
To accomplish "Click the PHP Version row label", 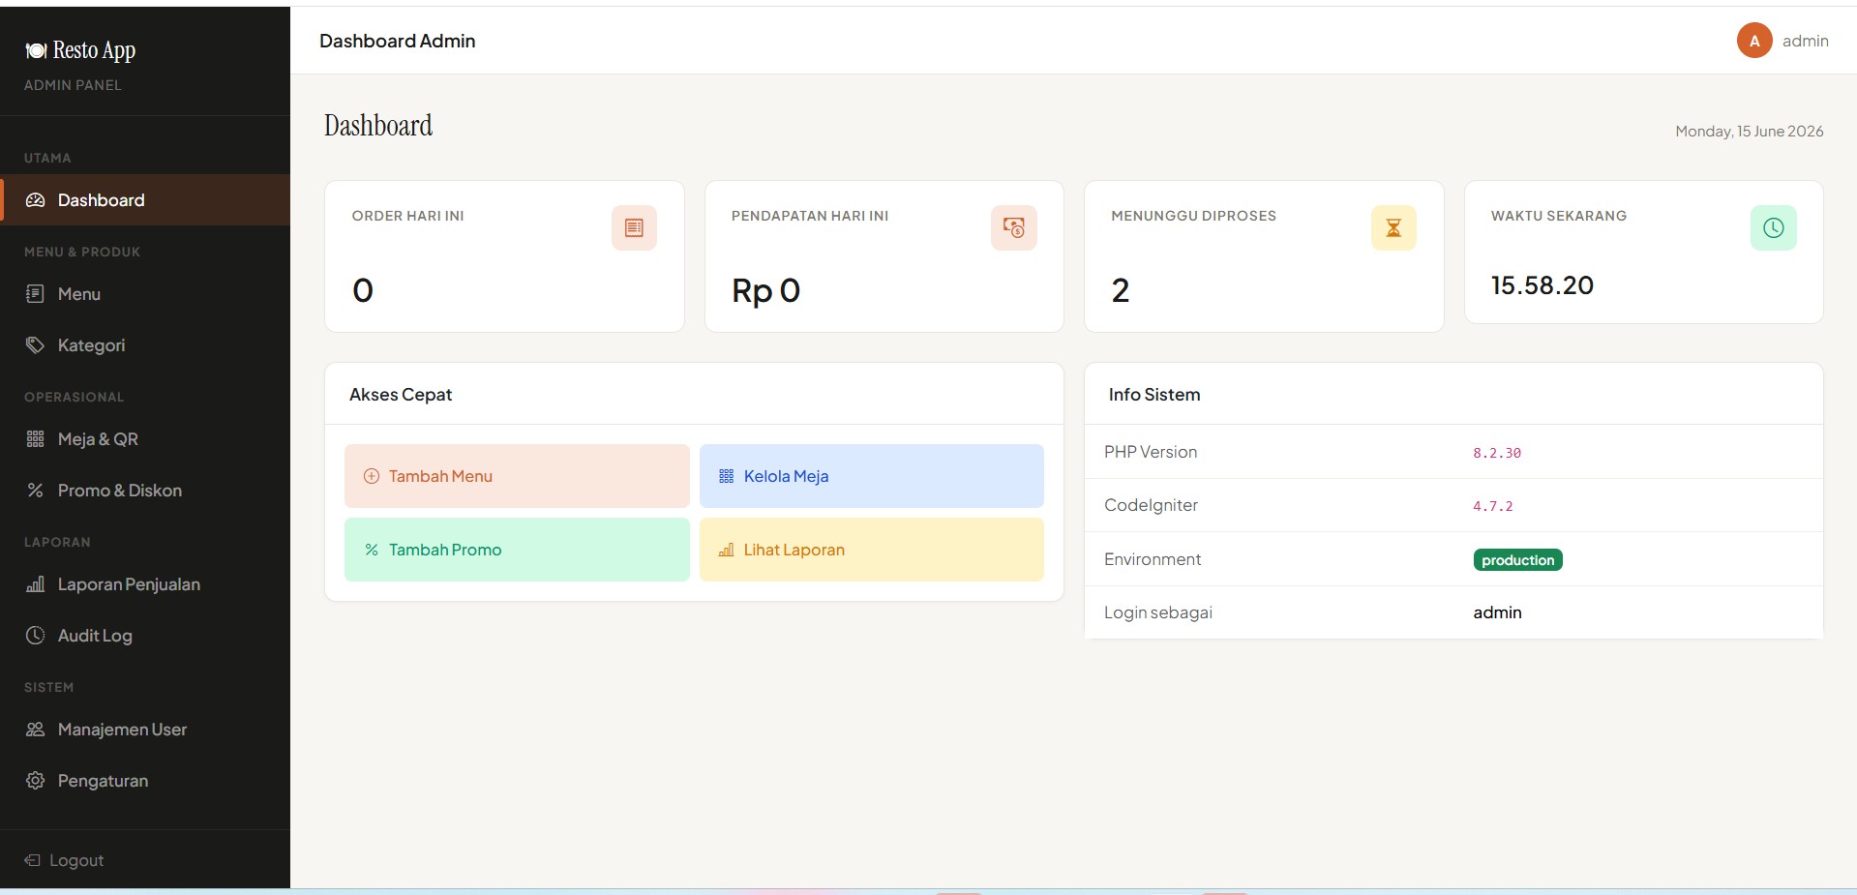I will (x=1151, y=452).
